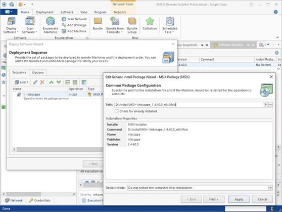282x212 pixels.
Task: Select the Options tab in Deploy wizard
Action: coord(38,72)
